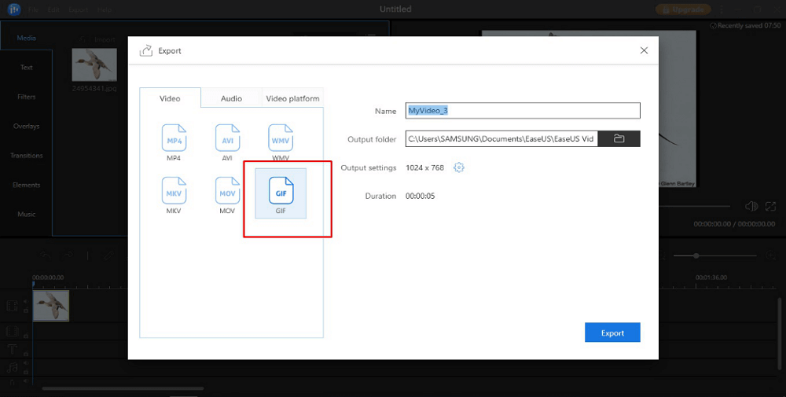Image resolution: width=786 pixels, height=397 pixels.
Task: Browse for output folder with folder icon
Action: [x=619, y=139]
